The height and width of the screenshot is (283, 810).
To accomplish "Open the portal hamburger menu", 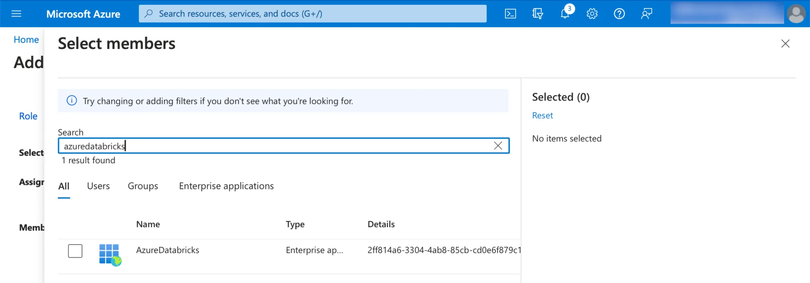I will (16, 14).
